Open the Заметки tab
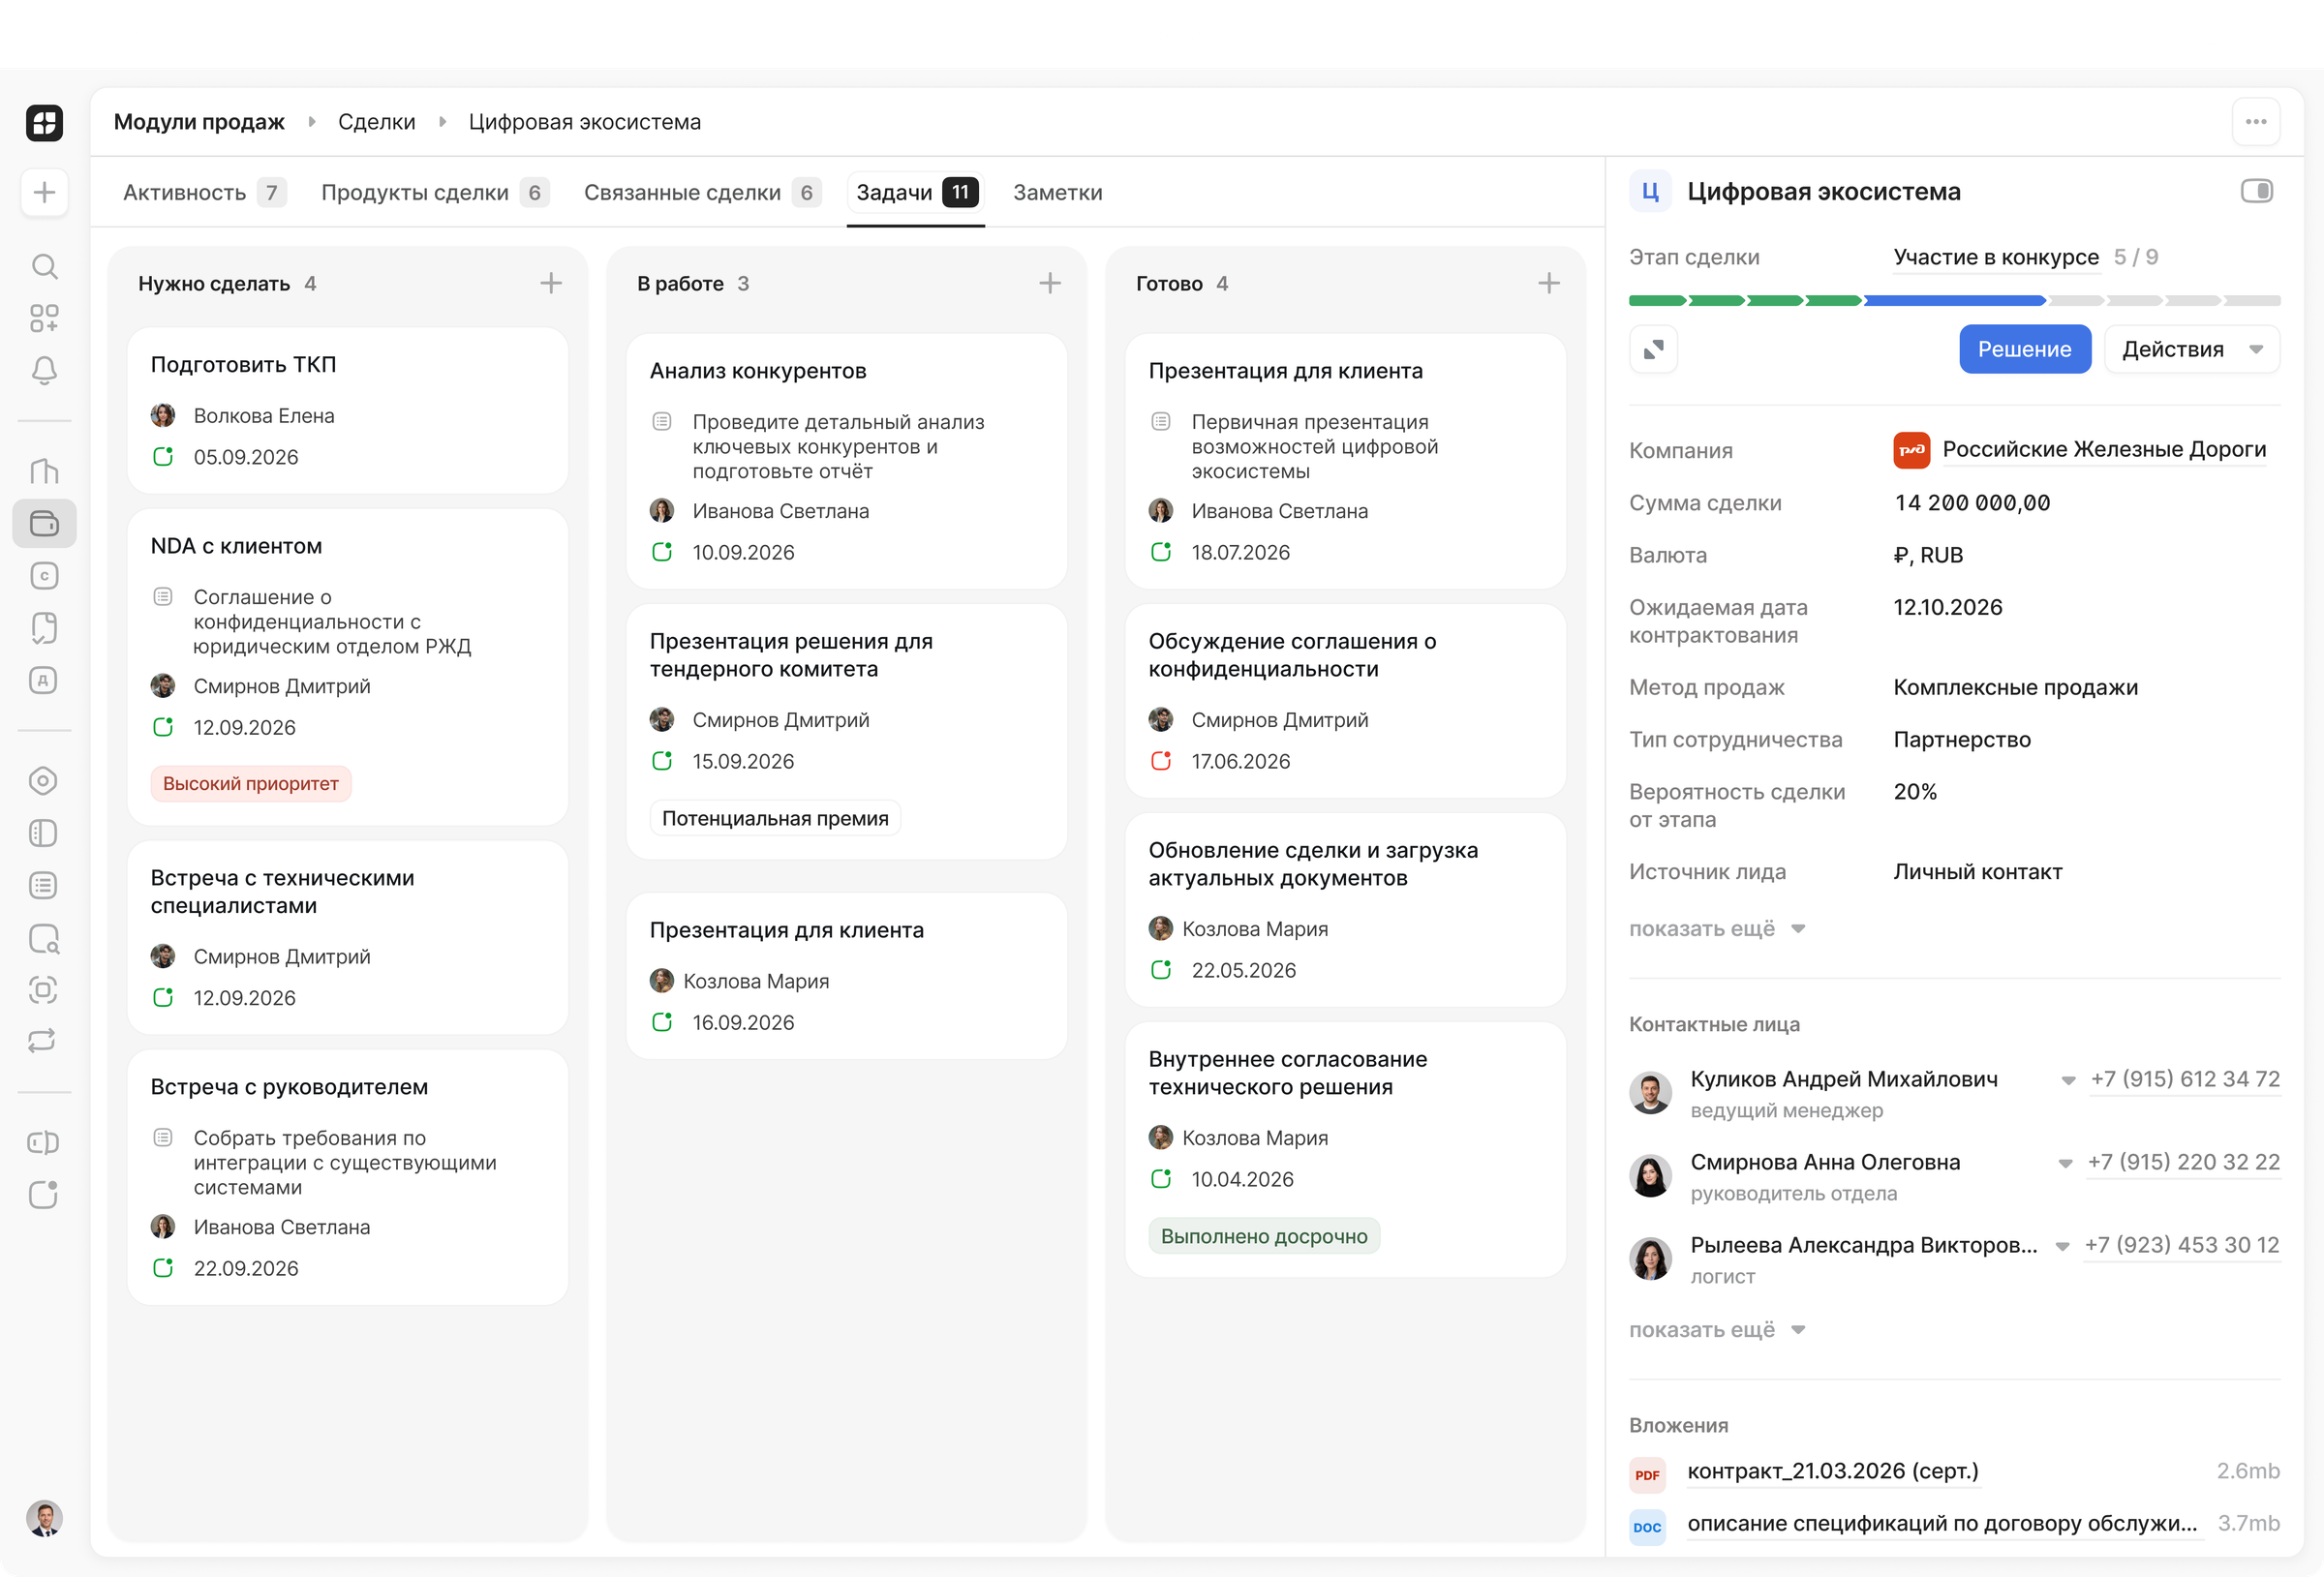The image size is (2324, 1577). (x=1057, y=192)
